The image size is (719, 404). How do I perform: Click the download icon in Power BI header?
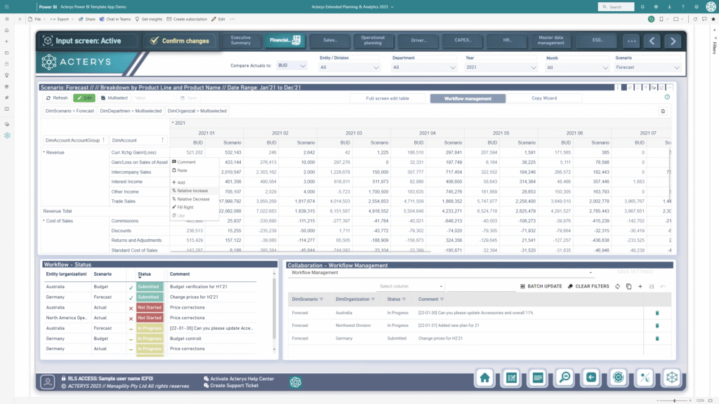tap(669, 7)
